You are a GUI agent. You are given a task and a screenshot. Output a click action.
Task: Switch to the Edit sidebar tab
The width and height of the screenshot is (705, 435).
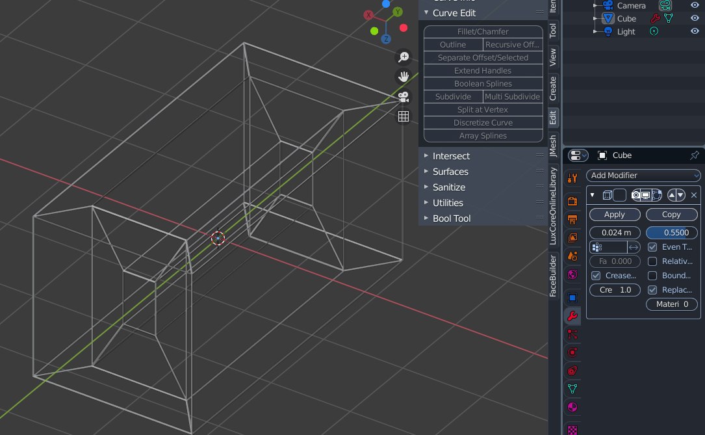coord(553,118)
